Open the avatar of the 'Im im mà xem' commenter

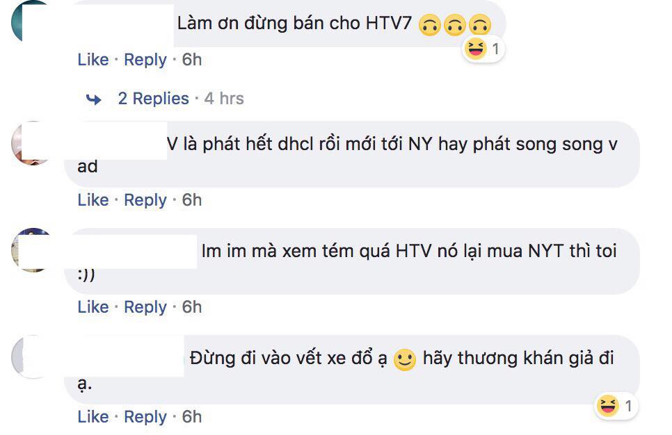tap(26, 250)
